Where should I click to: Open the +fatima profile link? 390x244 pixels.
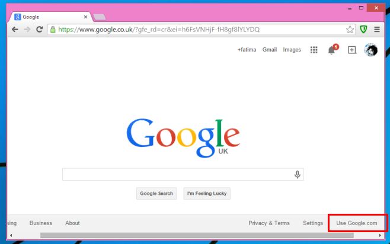pos(247,50)
